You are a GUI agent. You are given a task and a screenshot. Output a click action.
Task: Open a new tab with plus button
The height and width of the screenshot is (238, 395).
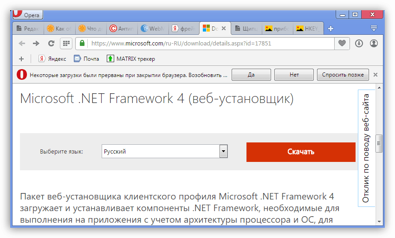(331, 29)
